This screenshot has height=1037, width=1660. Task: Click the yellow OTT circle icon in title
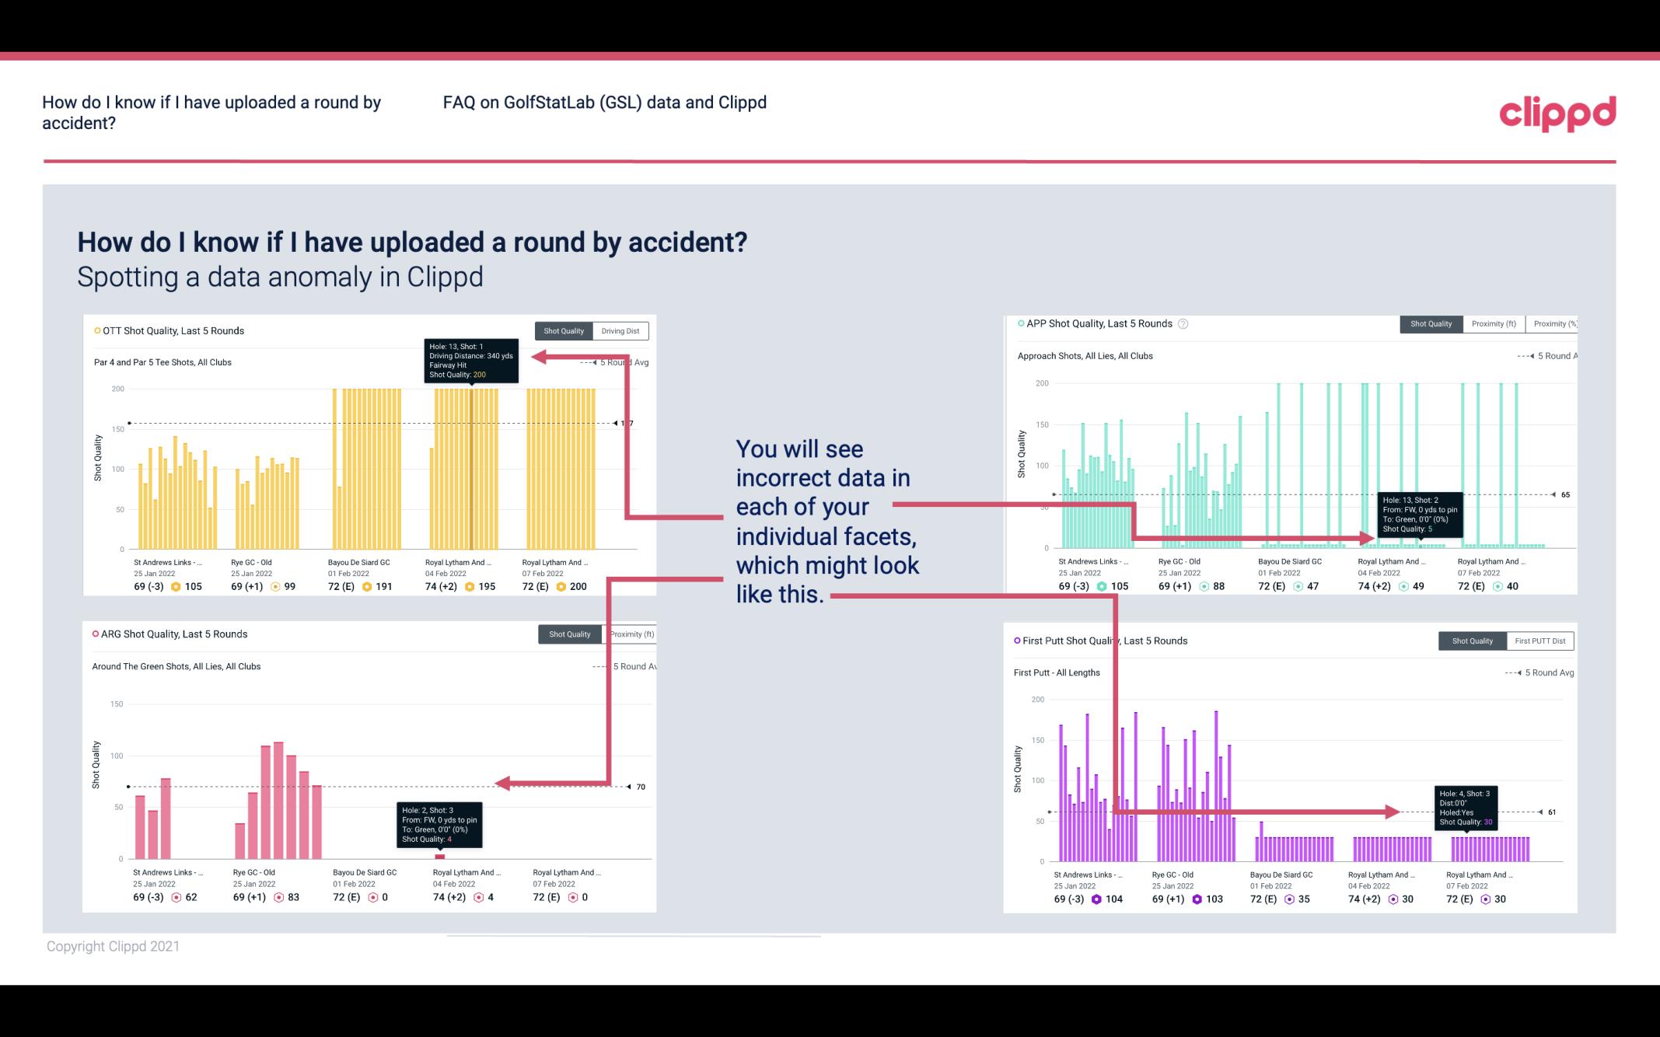pos(97,330)
